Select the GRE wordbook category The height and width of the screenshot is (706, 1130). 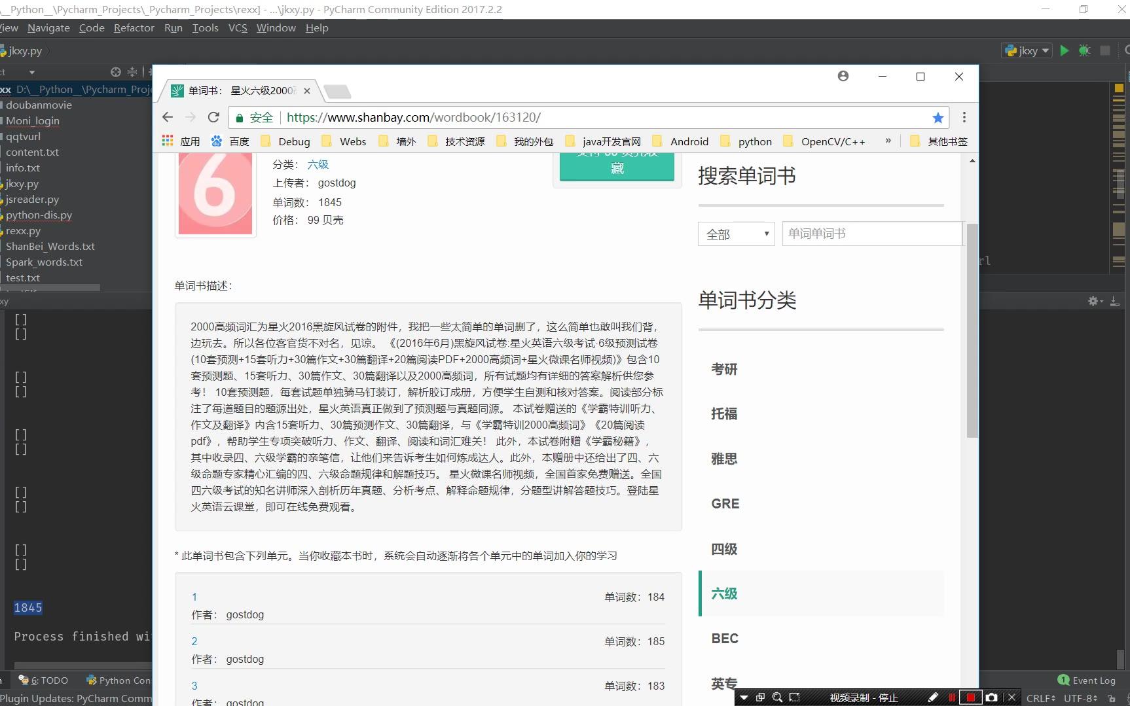725,504
